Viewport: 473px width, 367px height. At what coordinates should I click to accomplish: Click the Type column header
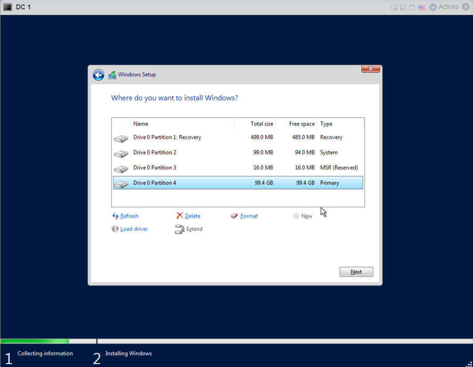(x=326, y=124)
